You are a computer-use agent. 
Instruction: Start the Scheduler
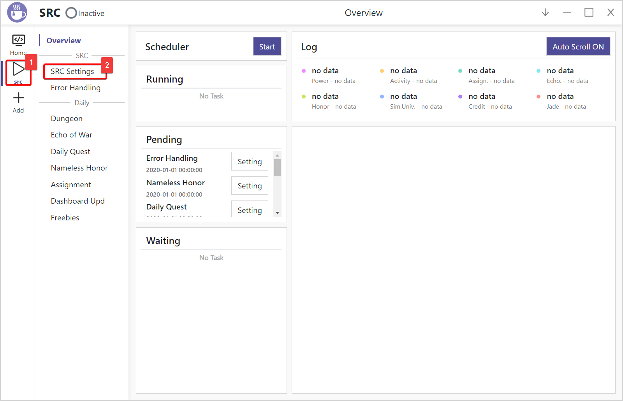click(267, 46)
